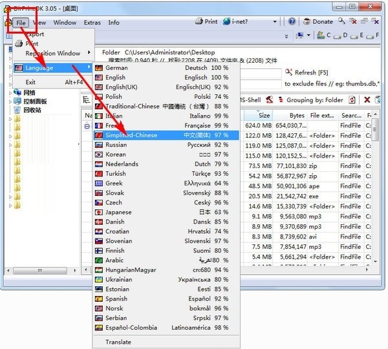388x349 pixels.
Task: Click the red X icon beside Grouping
Action: coord(367,100)
